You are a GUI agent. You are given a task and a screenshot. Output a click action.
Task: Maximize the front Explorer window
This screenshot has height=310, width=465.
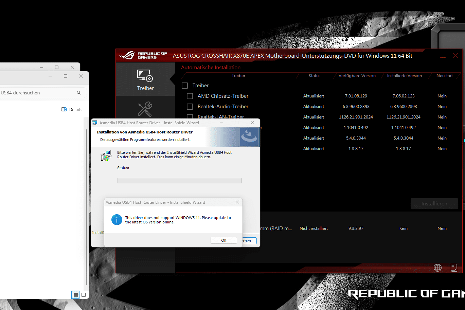pos(66,76)
